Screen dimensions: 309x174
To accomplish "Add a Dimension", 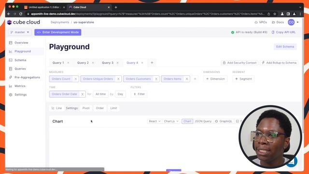I will (215, 79).
